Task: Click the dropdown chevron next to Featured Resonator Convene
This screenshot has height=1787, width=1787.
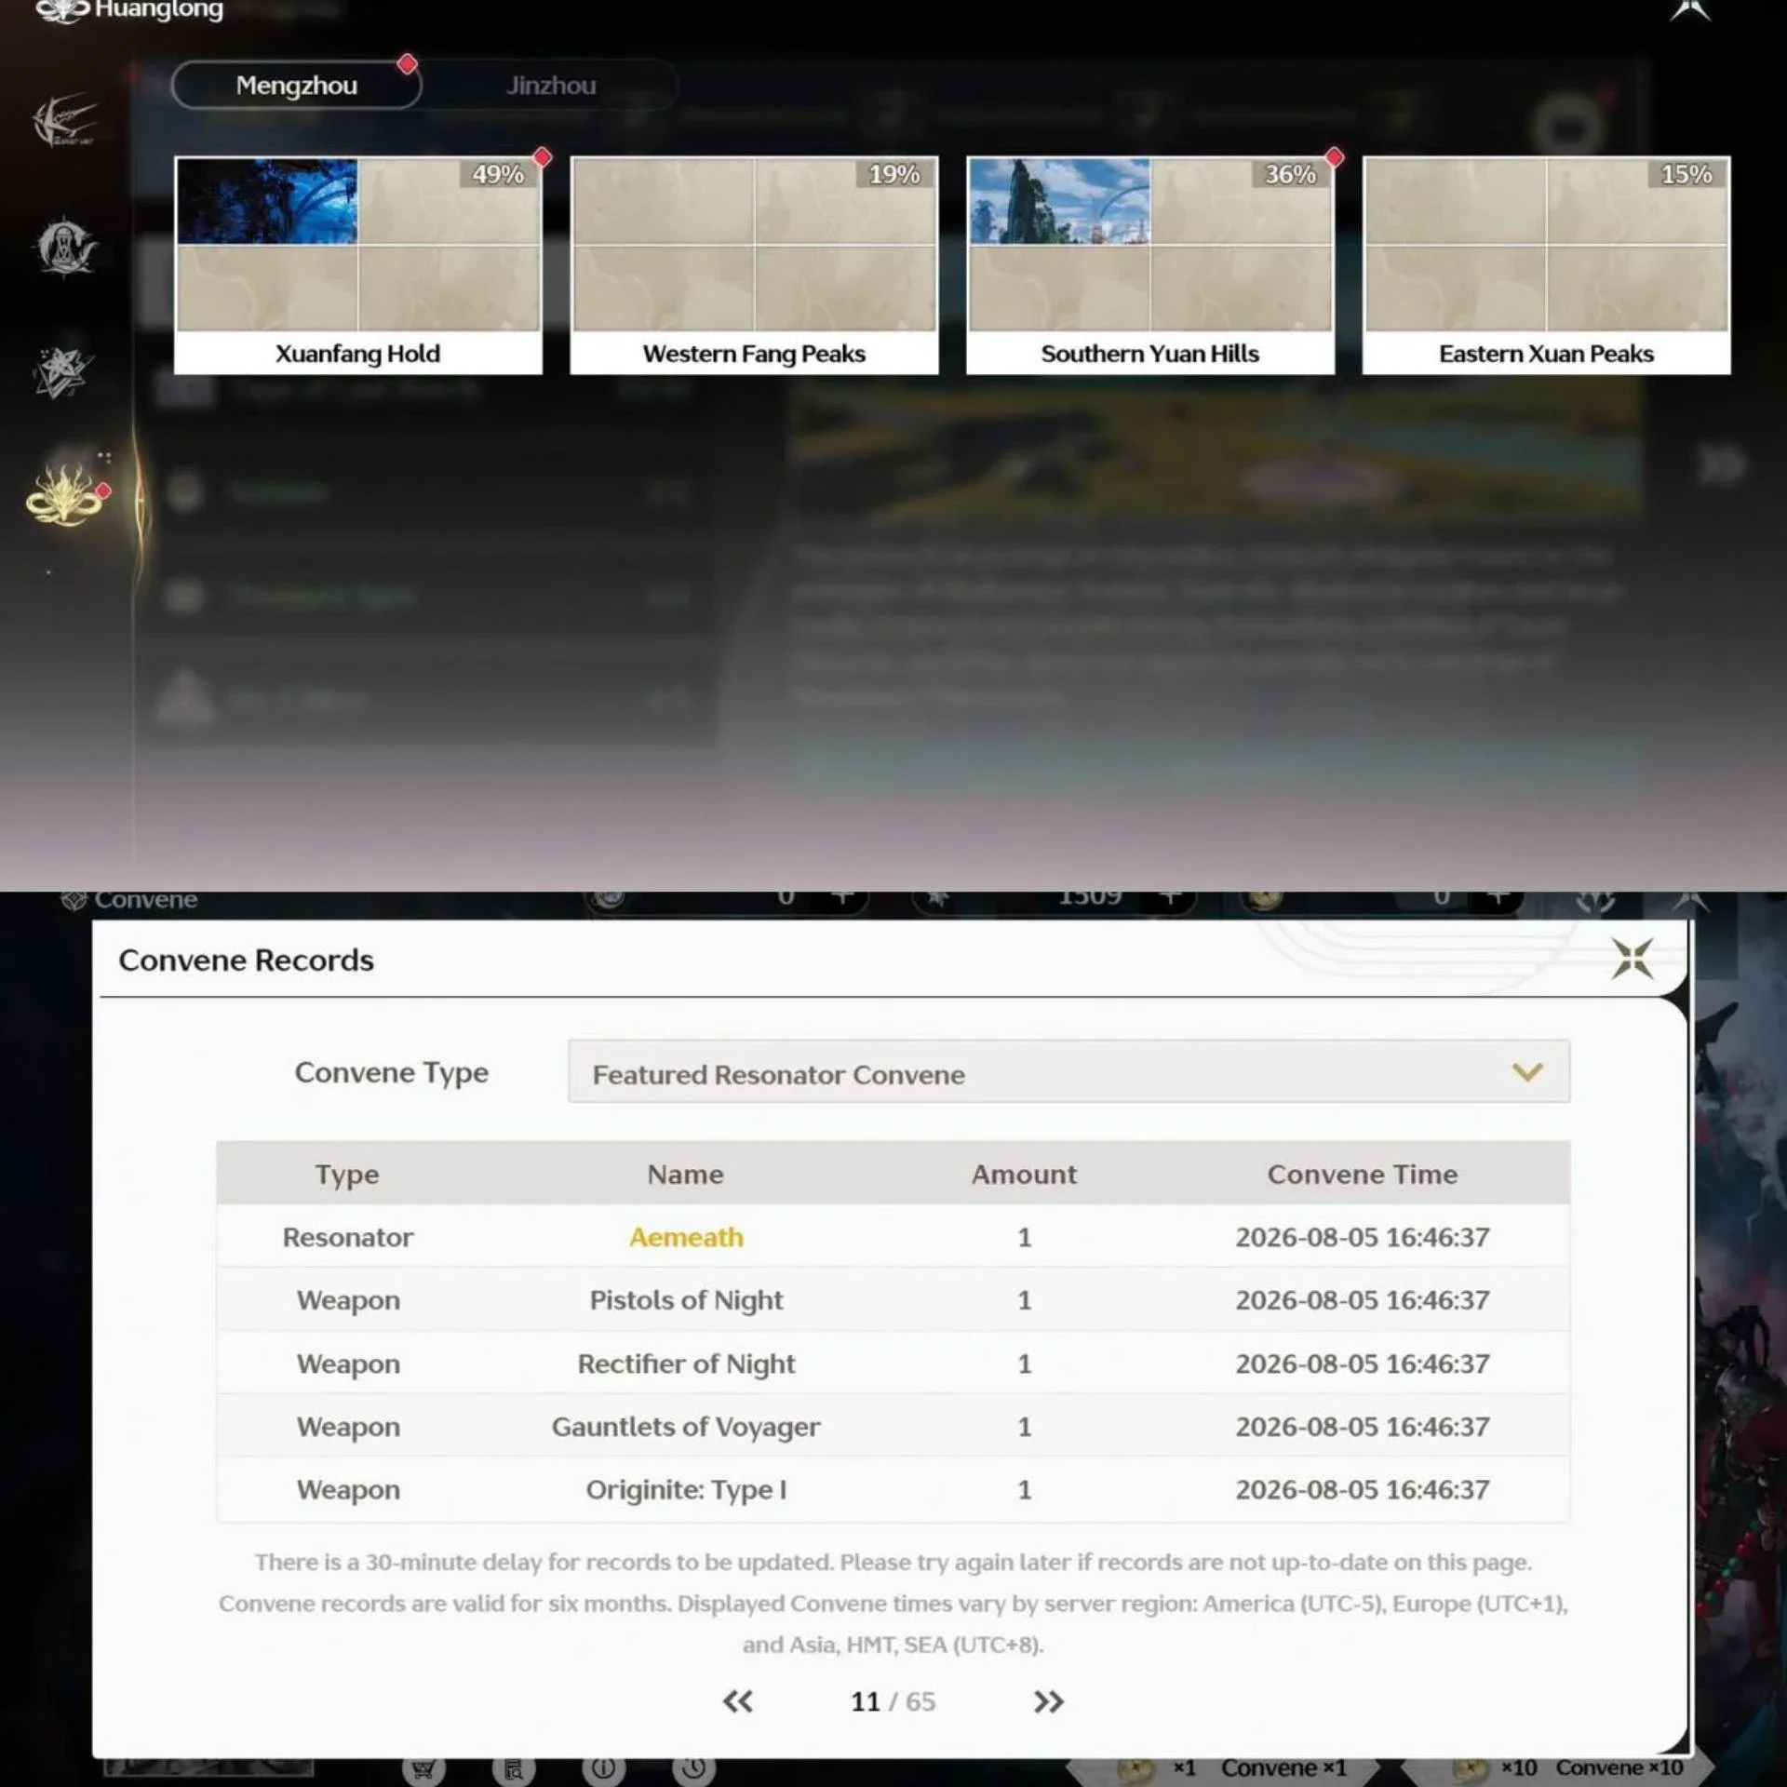Action: [x=1527, y=1072]
